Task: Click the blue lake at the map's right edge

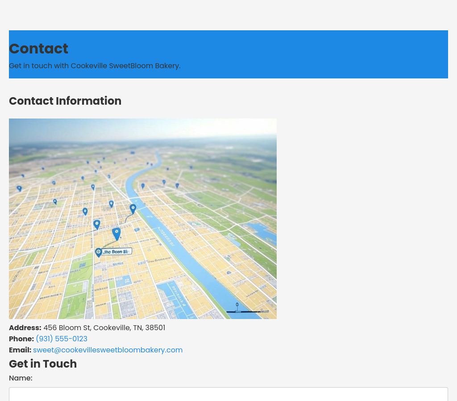Action: click(x=263, y=231)
